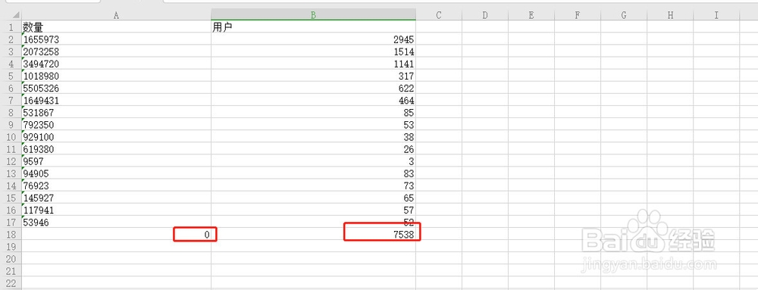Click the 用户 header cell
The width and height of the screenshot is (758, 290).
(313, 27)
